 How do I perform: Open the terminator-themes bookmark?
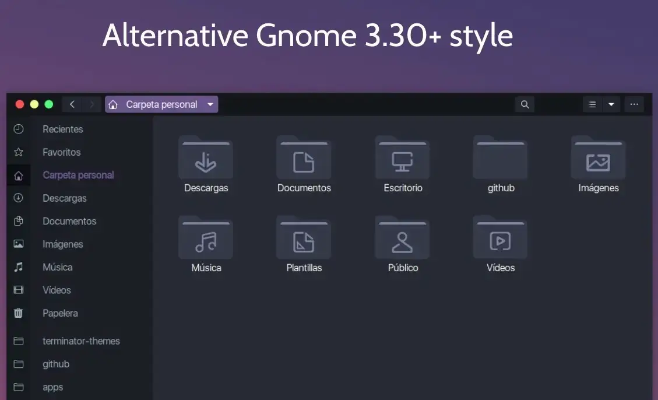coord(81,341)
